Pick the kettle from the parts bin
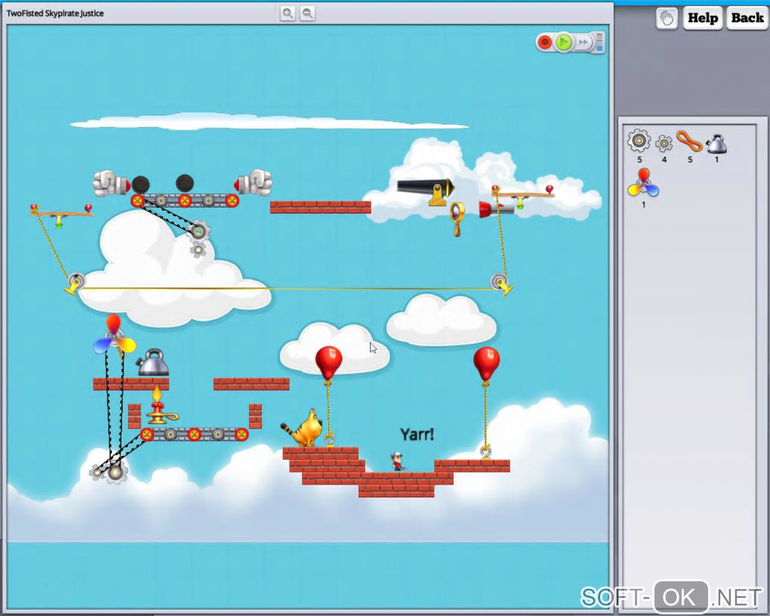Viewport: 770px width, 616px height. pyautogui.click(x=716, y=143)
